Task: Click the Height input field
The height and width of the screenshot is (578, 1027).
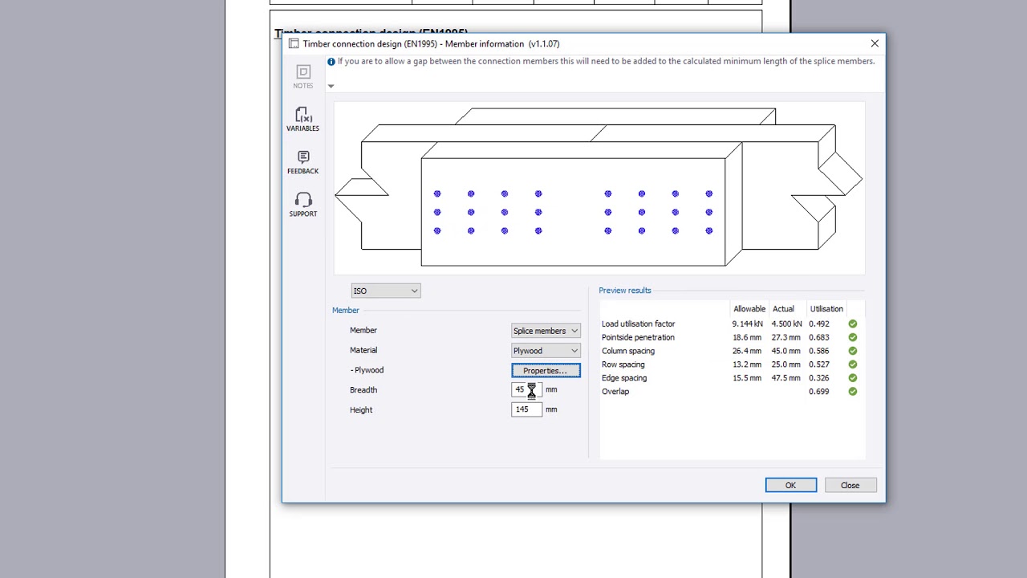Action: pos(526,409)
